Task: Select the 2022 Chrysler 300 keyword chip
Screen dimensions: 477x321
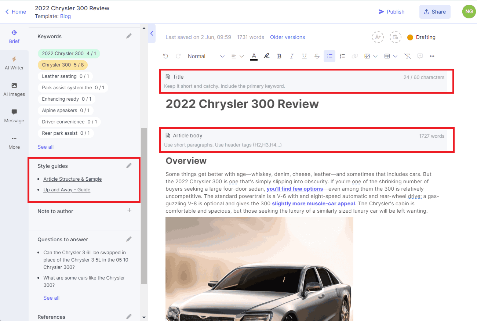Action: [69, 54]
